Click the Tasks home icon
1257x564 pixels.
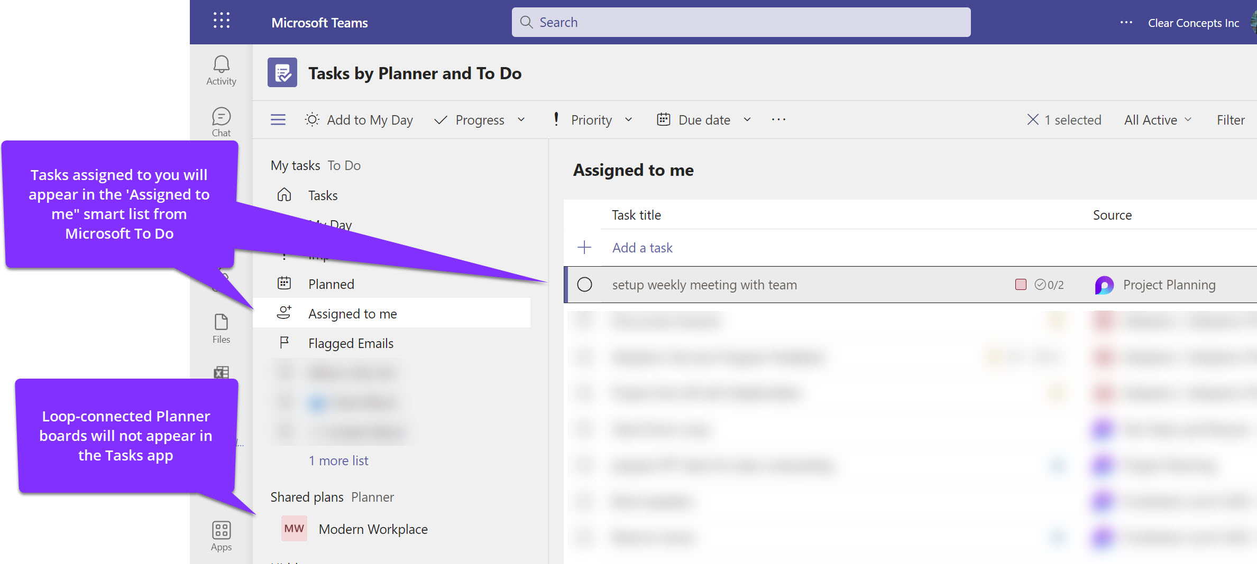point(285,195)
